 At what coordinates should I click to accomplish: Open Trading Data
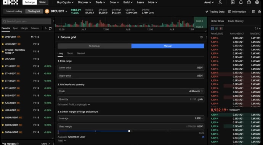coord(215,11)
